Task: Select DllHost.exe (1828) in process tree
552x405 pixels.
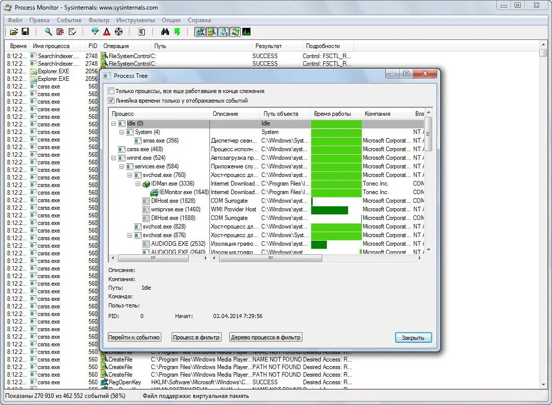Action: click(173, 201)
